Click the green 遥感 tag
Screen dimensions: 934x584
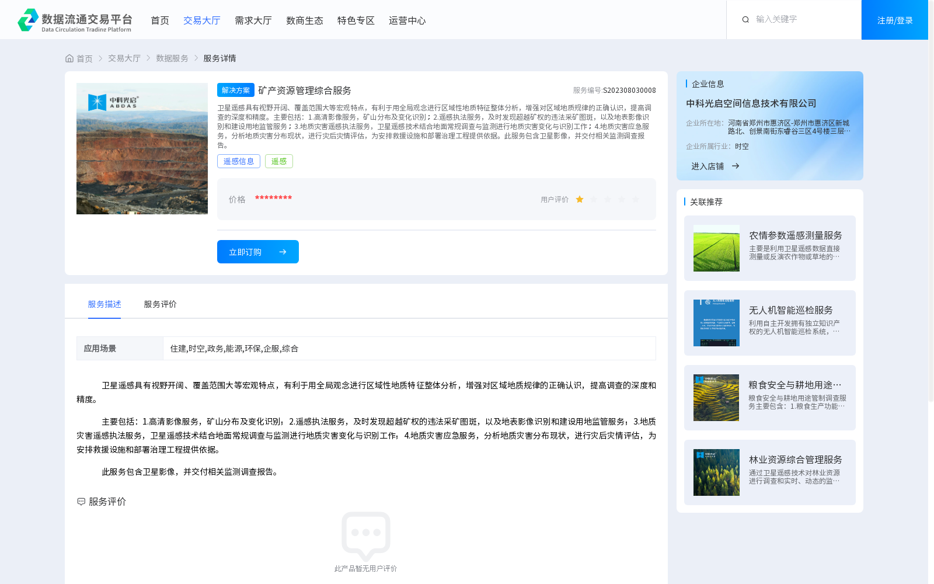click(279, 161)
